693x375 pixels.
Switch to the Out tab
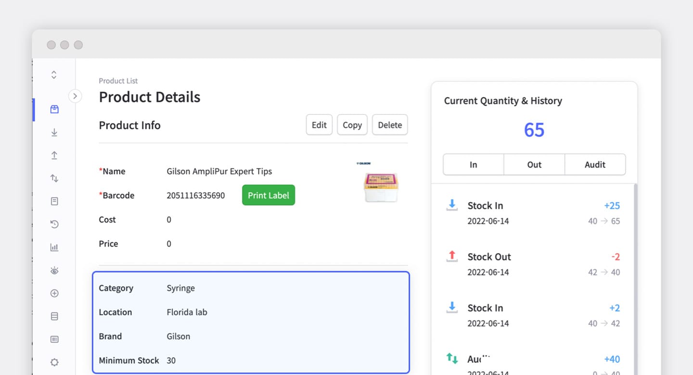pos(534,164)
